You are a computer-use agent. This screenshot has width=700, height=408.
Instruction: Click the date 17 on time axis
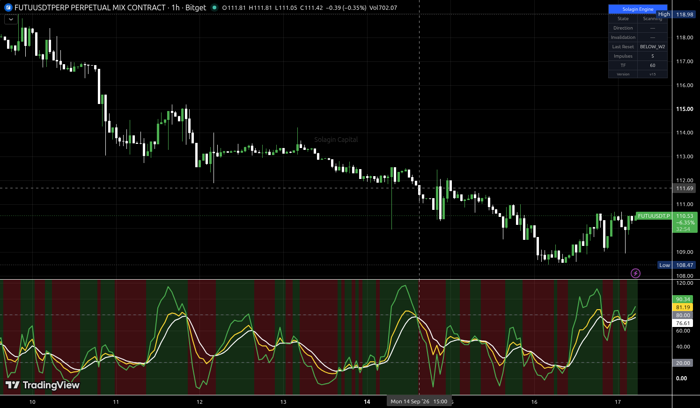pyautogui.click(x=618, y=402)
